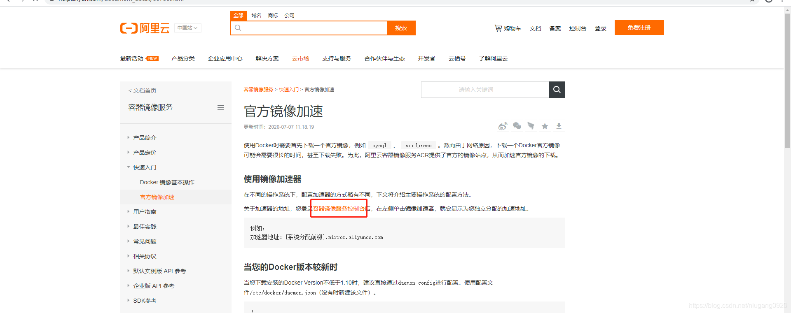791x313 pixels.
Task: Share via the bird share icon
Action: (531, 126)
